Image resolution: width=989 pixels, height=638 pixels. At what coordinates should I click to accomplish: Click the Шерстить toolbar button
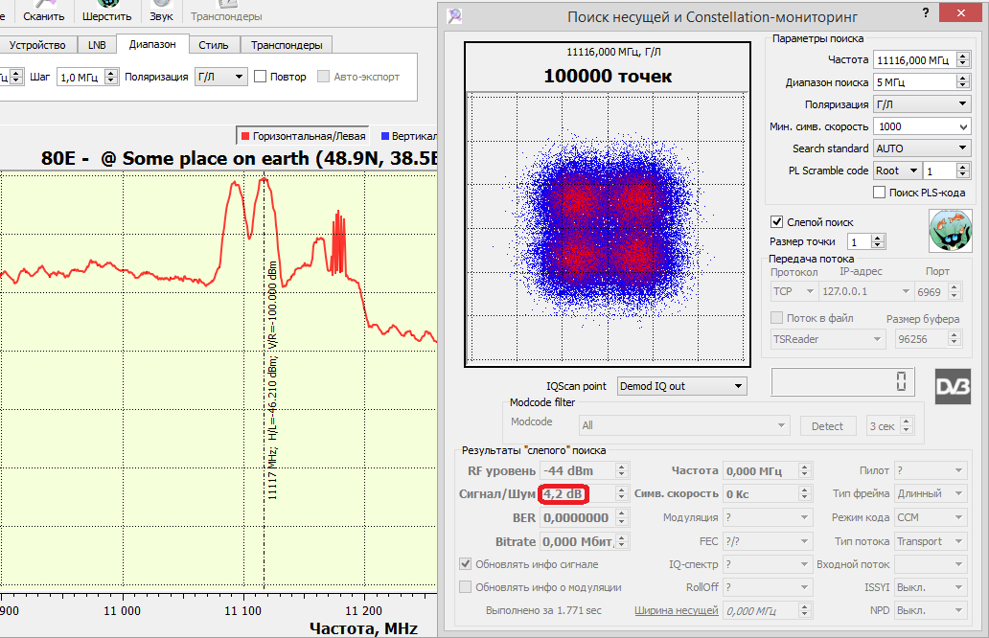(x=106, y=11)
